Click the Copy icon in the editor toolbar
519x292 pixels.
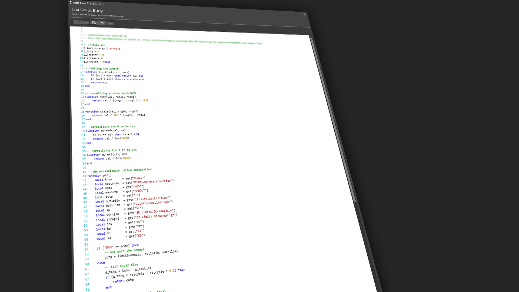click(85, 23)
